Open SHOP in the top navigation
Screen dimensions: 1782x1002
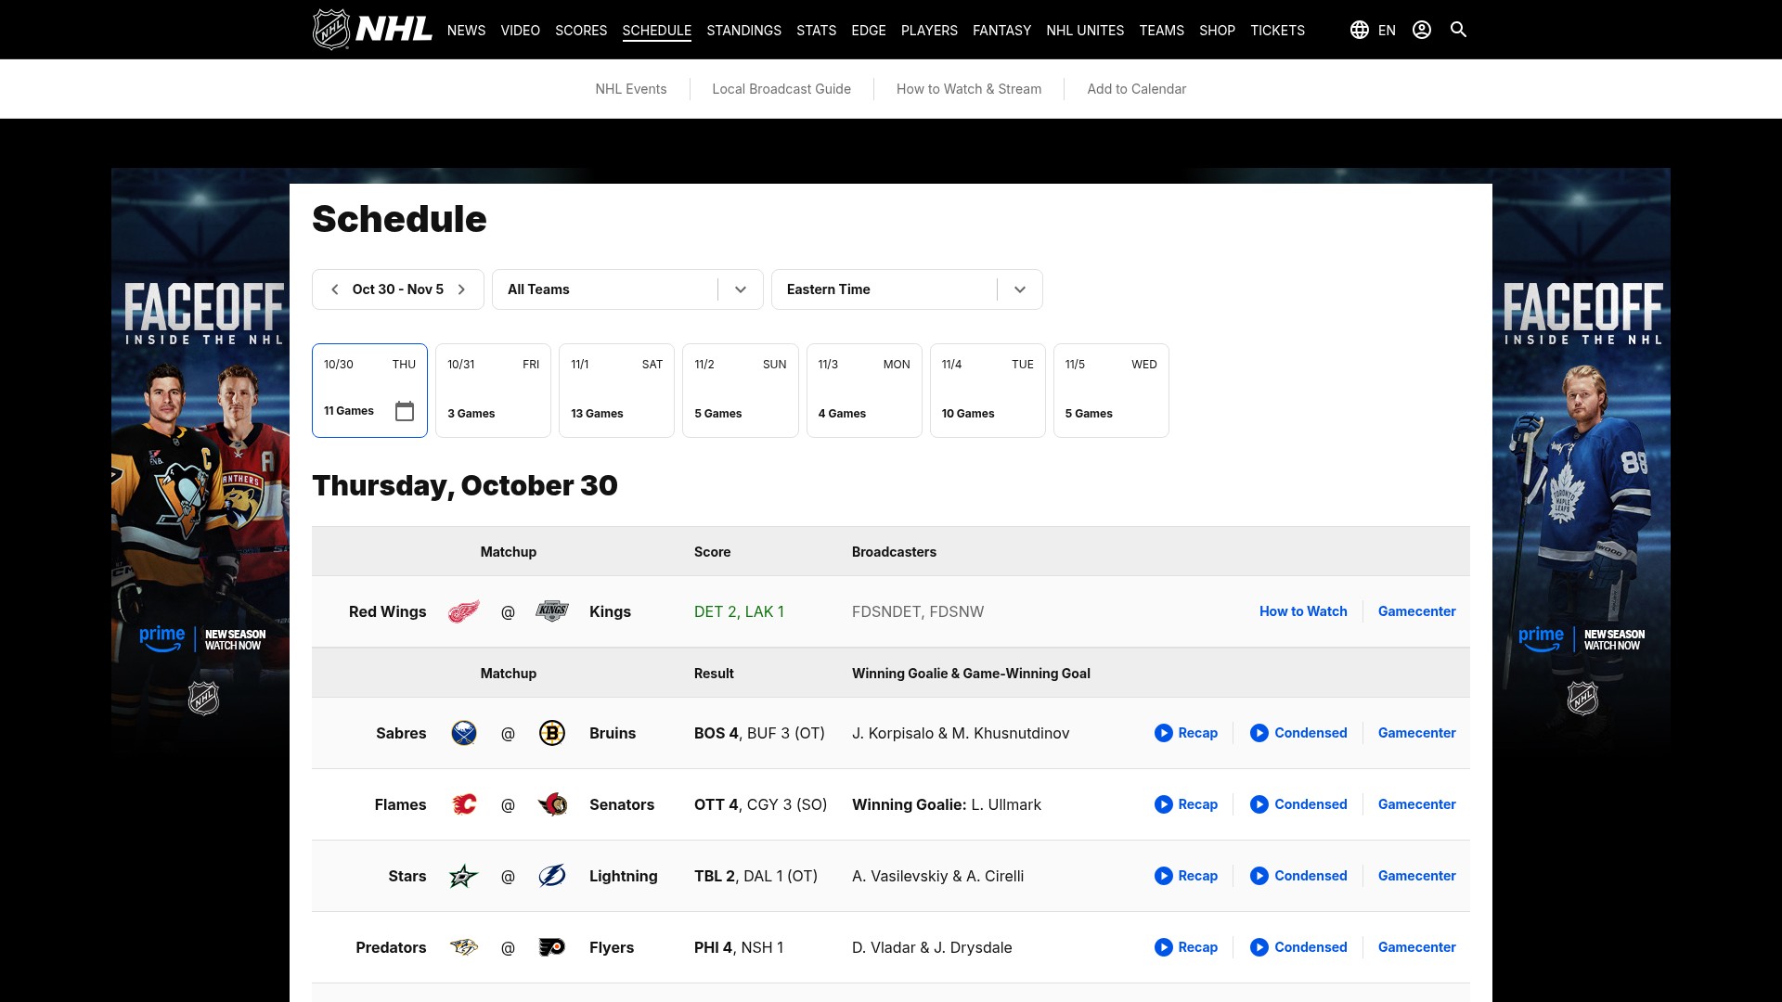tap(1217, 31)
